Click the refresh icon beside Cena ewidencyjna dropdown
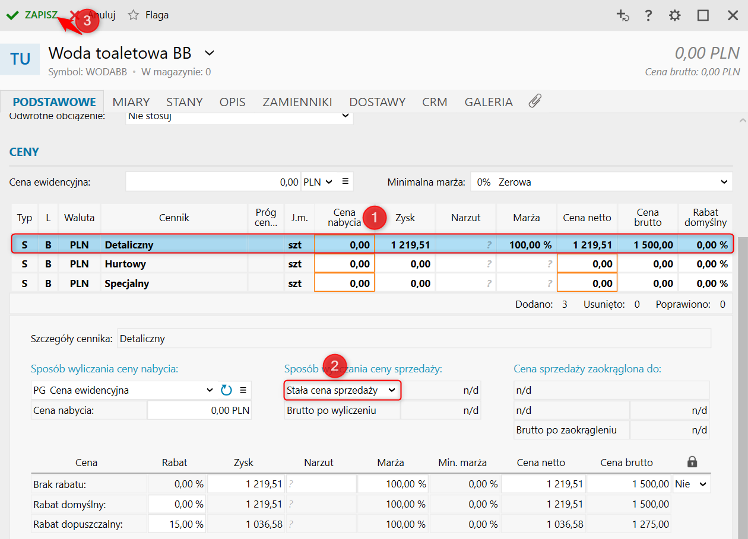 coord(226,390)
